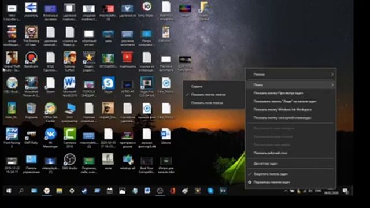Click the ENG language indicator

coord(318,191)
